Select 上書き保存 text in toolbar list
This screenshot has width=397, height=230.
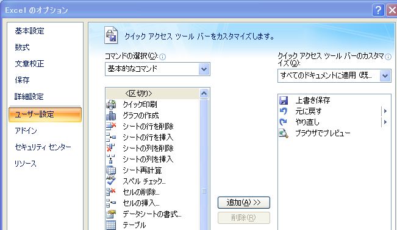coord(313,100)
